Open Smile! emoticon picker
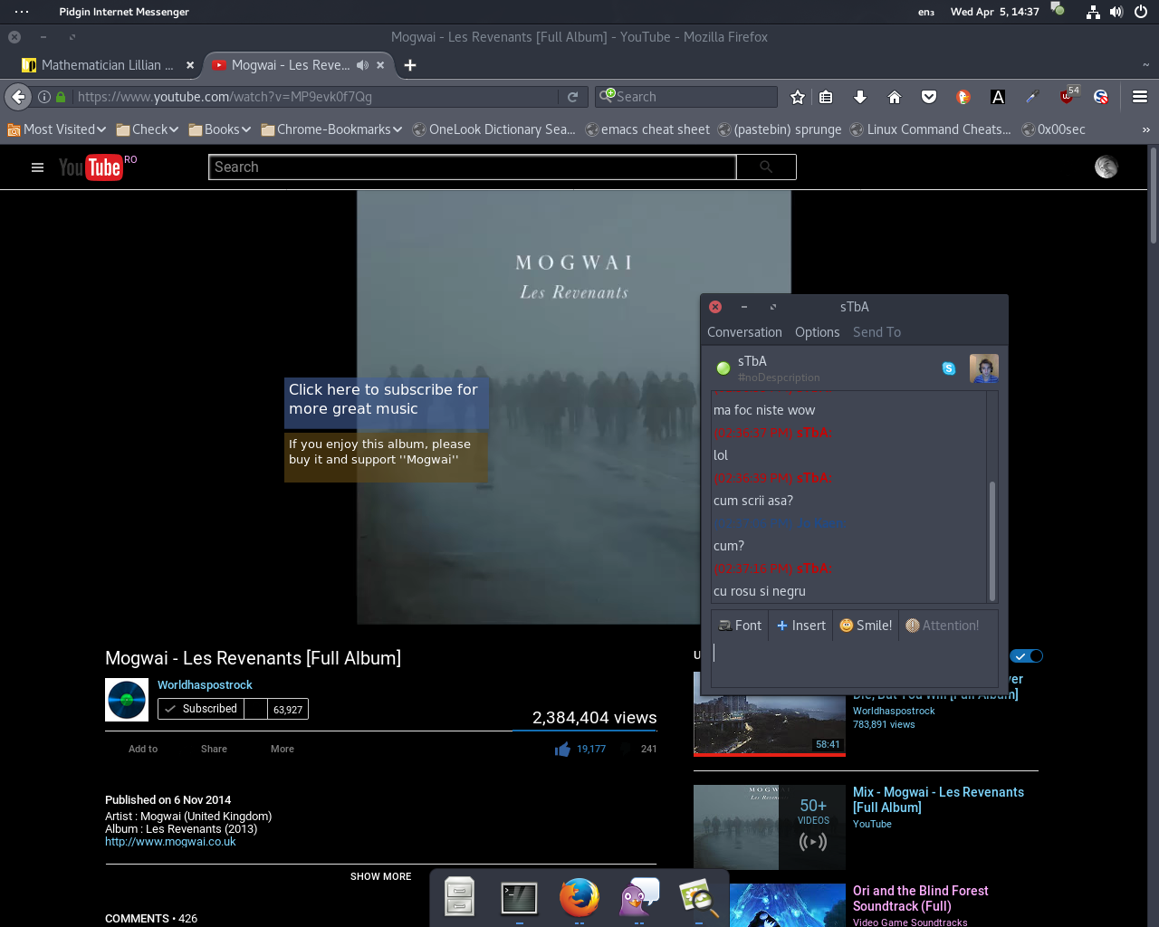 pyautogui.click(x=867, y=626)
